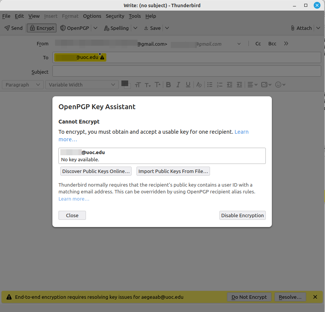Indent text icon

239,85
